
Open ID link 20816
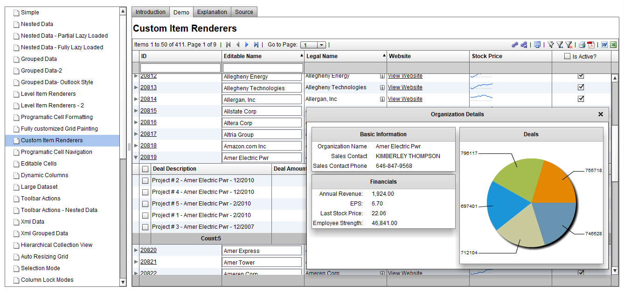(x=148, y=122)
